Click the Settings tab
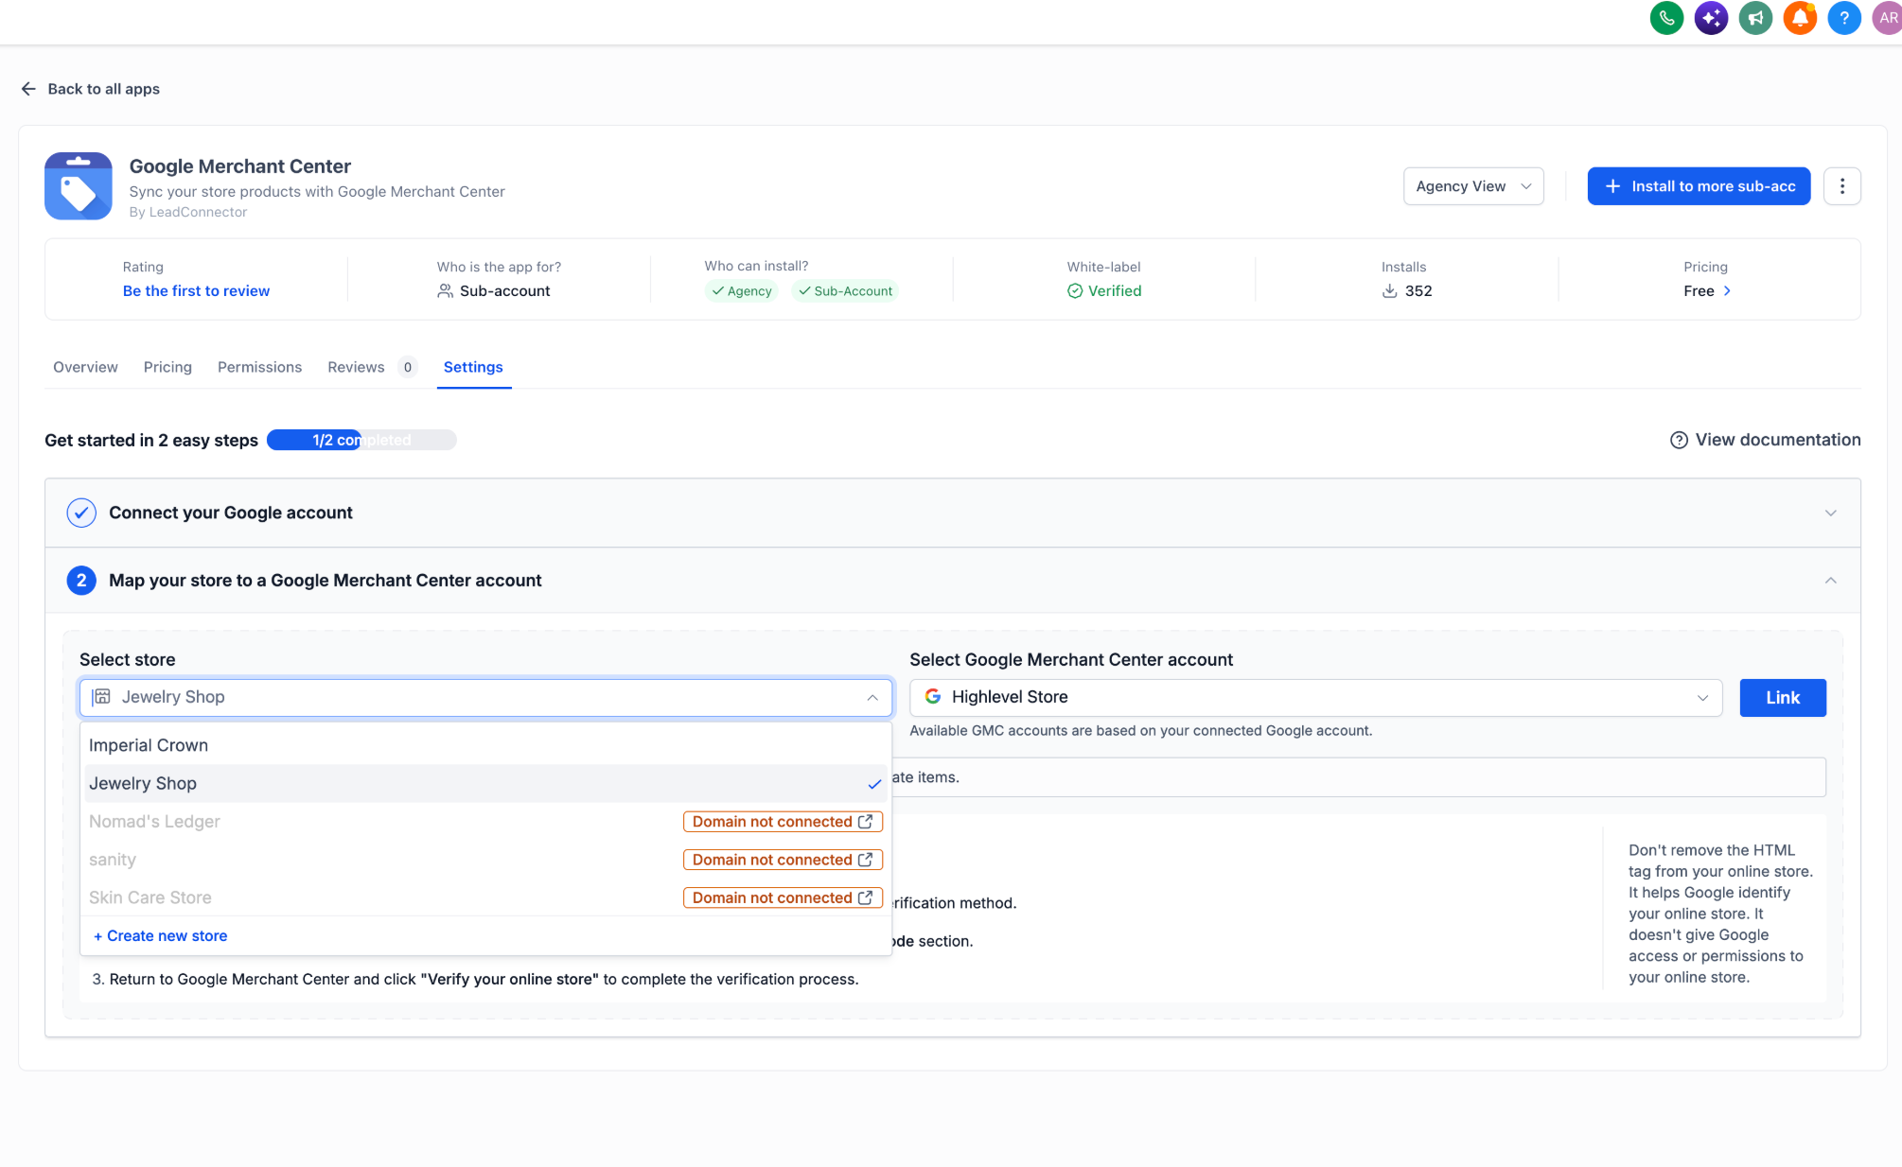Image resolution: width=1902 pixels, height=1167 pixels. [473, 367]
